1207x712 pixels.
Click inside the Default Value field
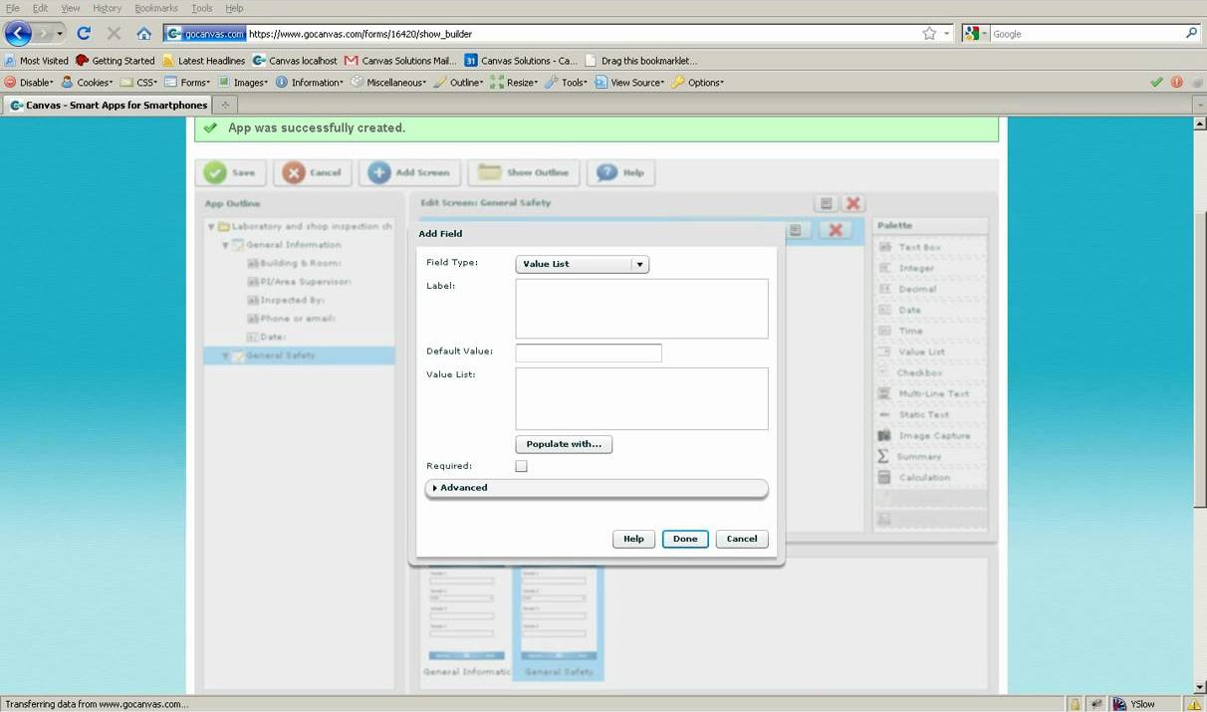click(588, 353)
